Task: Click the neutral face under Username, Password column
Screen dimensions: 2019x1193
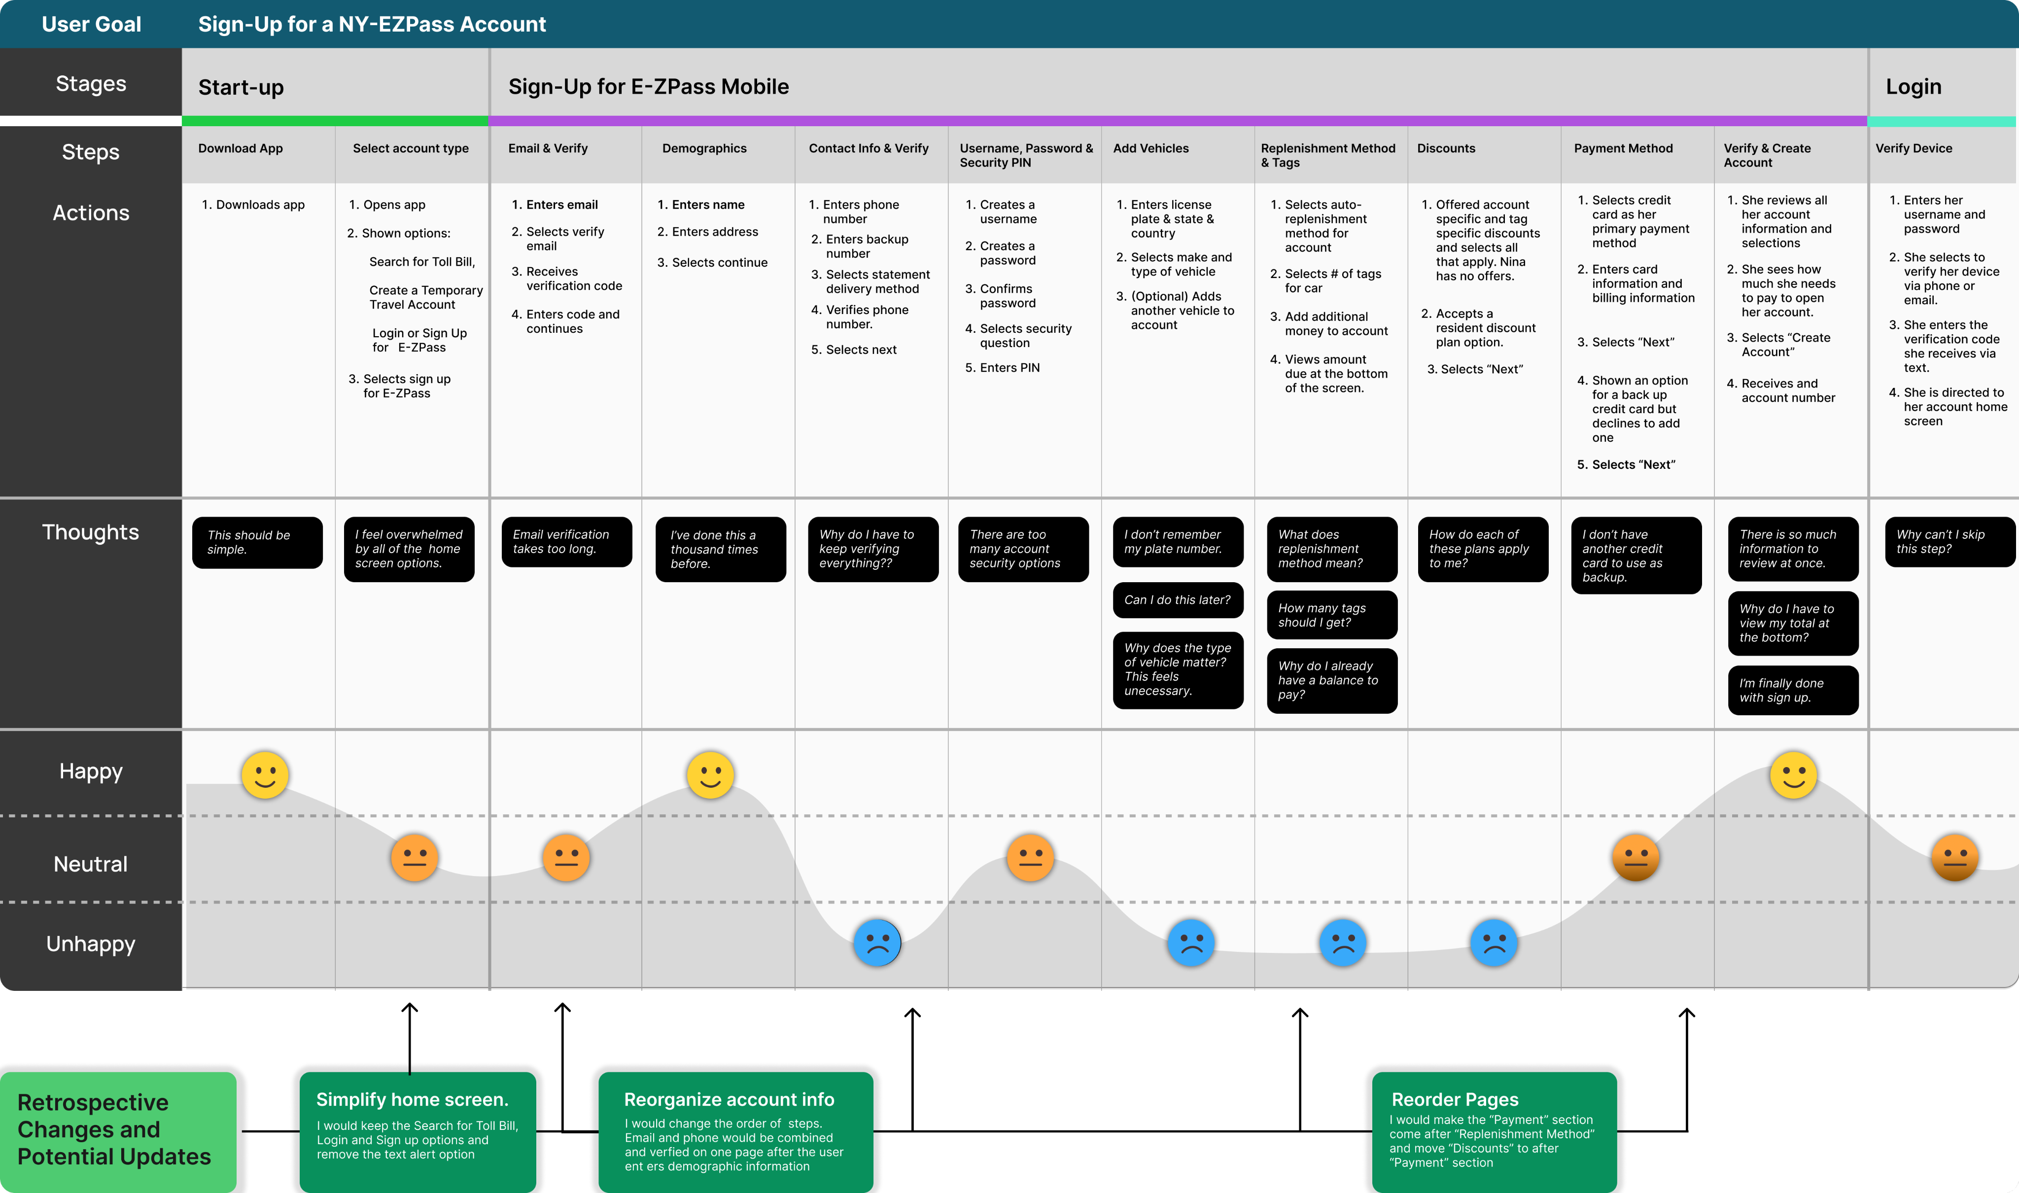Action: pyautogui.click(x=1030, y=857)
